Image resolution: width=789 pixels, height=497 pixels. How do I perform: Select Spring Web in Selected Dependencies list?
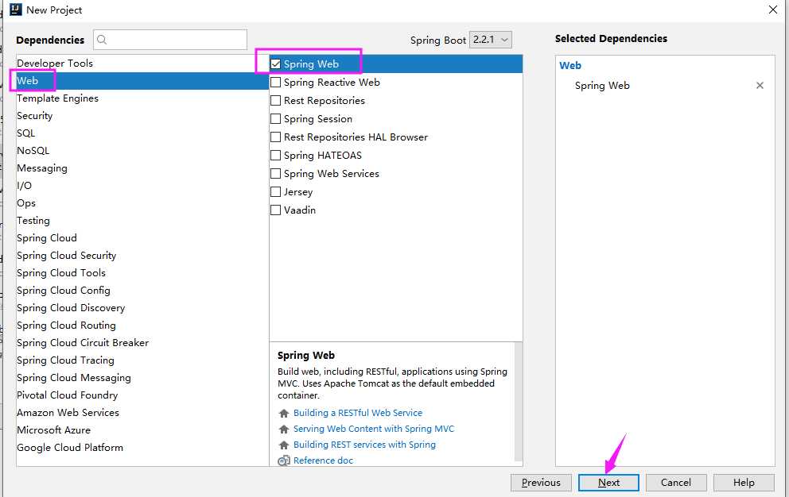[x=602, y=86]
